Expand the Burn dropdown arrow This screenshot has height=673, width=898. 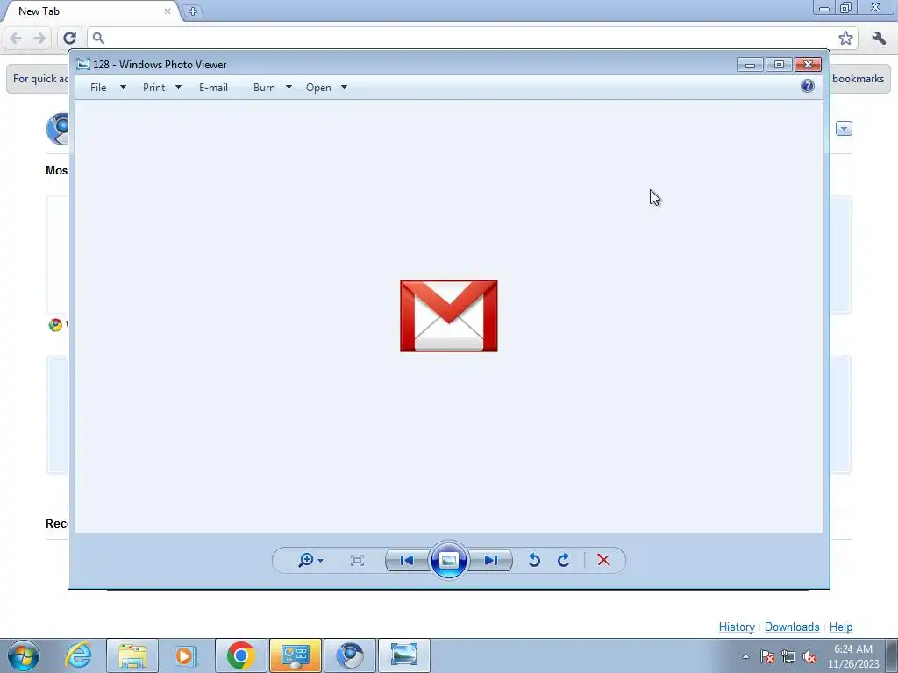(x=289, y=88)
